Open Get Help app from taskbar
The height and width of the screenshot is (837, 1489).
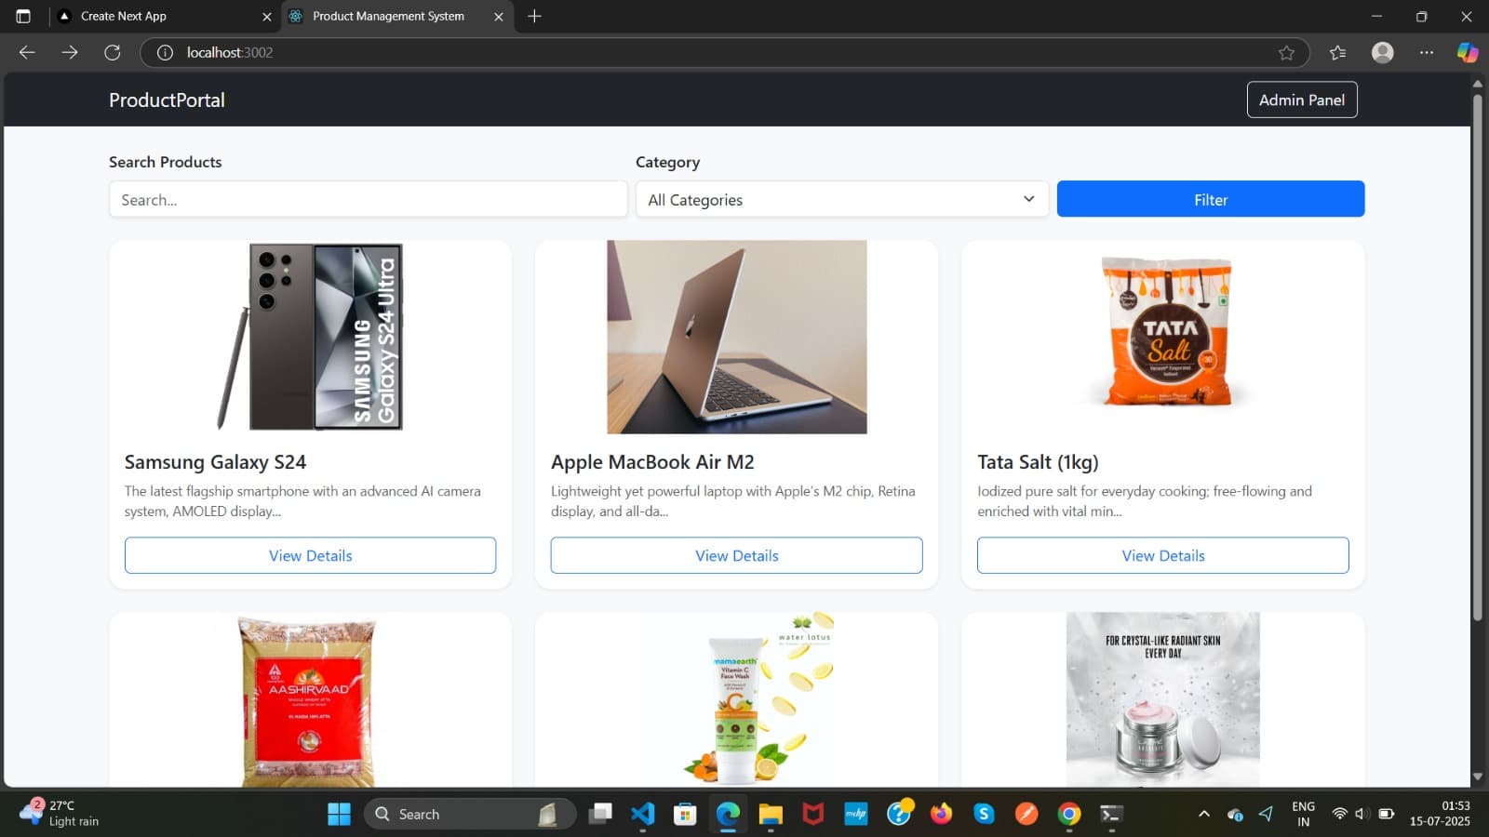(899, 814)
